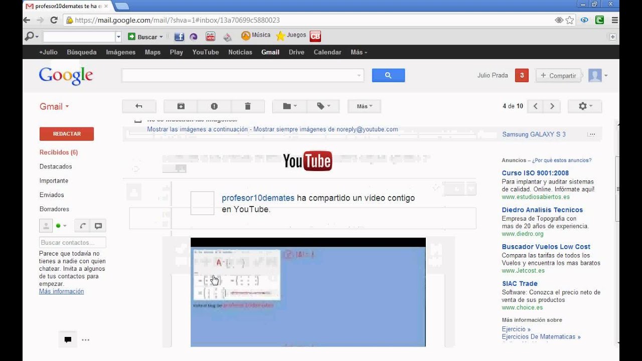
Task: Click the Juegos star toolbar shortcut
Action: pyautogui.click(x=291, y=36)
